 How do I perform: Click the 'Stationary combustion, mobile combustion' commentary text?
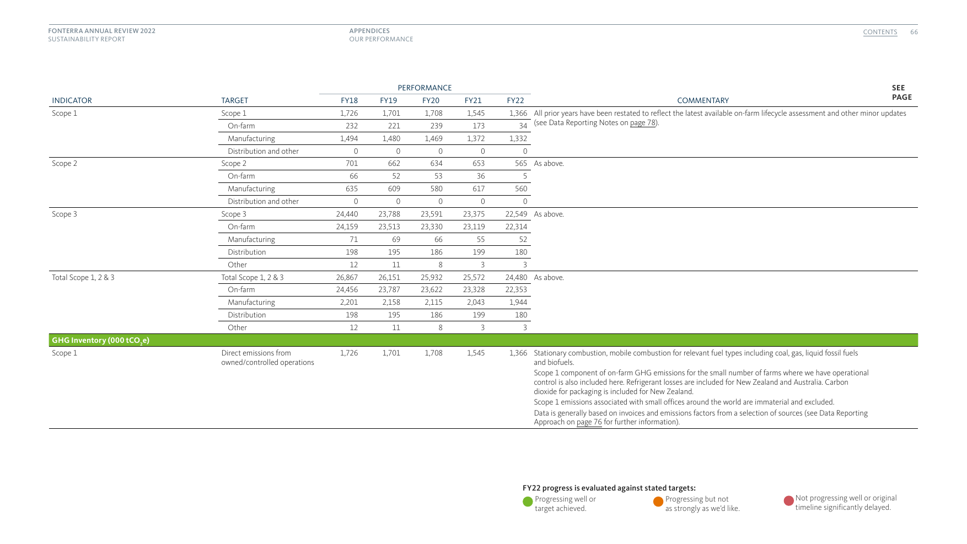pyautogui.click(x=696, y=358)
